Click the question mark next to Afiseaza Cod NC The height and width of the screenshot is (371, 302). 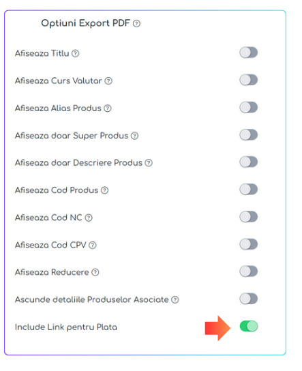tap(89, 218)
